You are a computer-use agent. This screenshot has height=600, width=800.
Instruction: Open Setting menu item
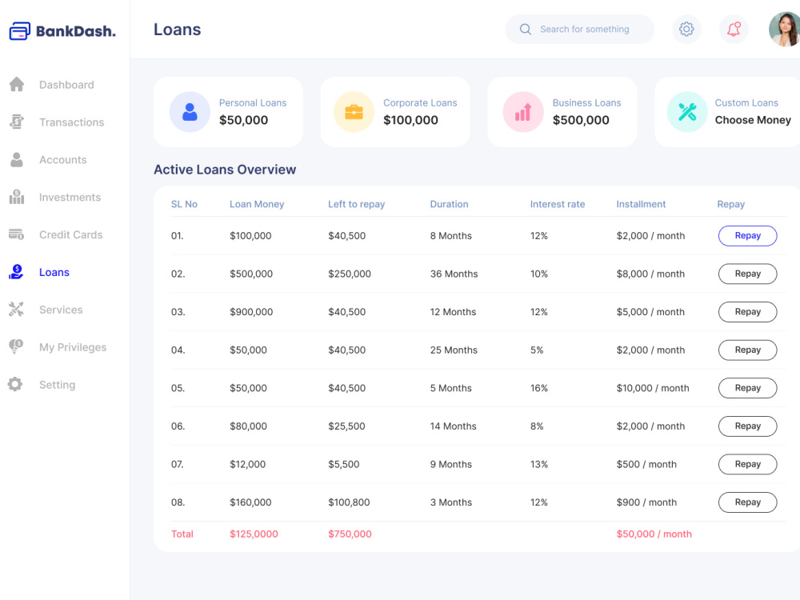(x=57, y=385)
